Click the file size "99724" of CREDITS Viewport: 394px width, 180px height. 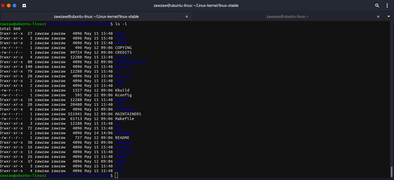click(x=76, y=52)
